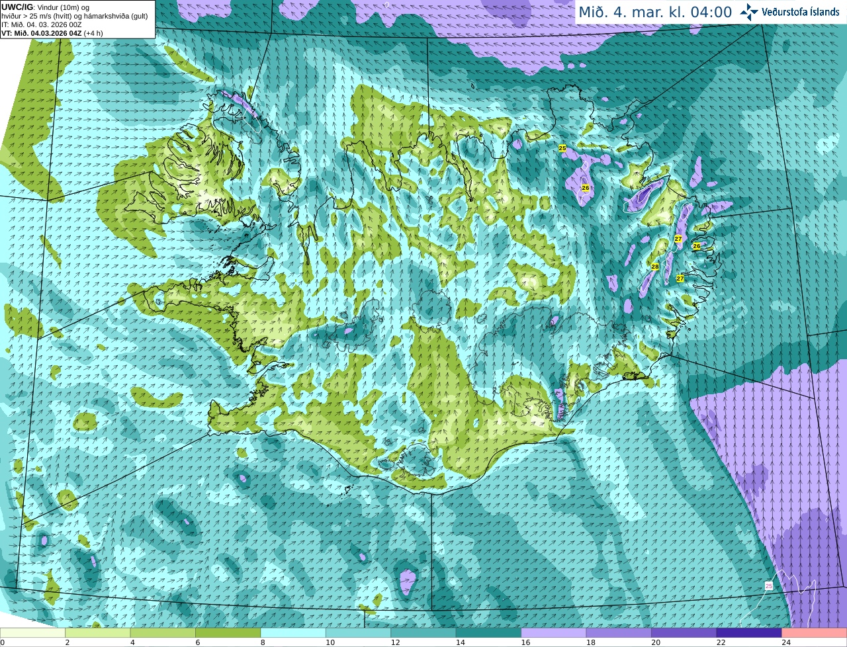Click the legend scale number 24
Image resolution: width=847 pixels, height=647 pixels.
(x=785, y=642)
